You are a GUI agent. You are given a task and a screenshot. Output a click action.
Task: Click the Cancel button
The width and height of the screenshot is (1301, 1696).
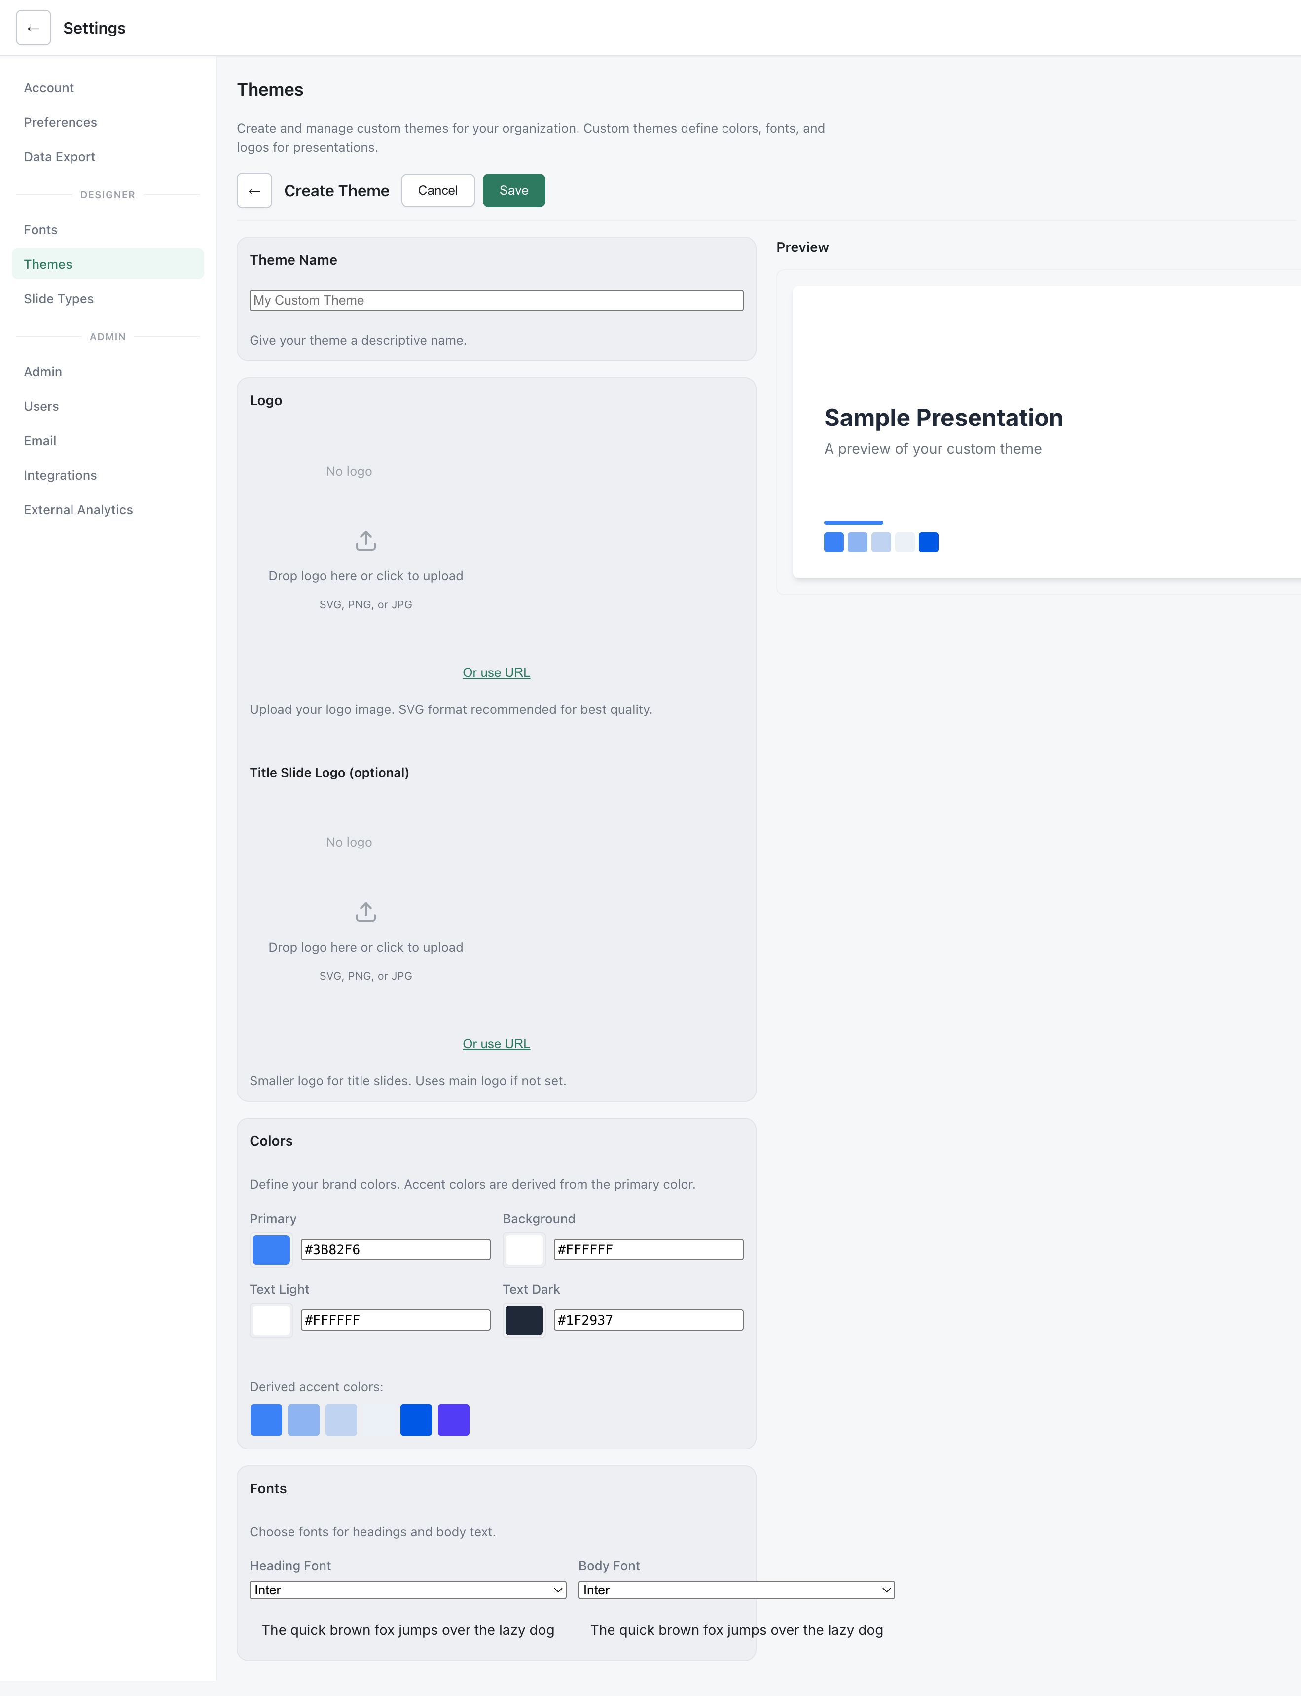(437, 190)
